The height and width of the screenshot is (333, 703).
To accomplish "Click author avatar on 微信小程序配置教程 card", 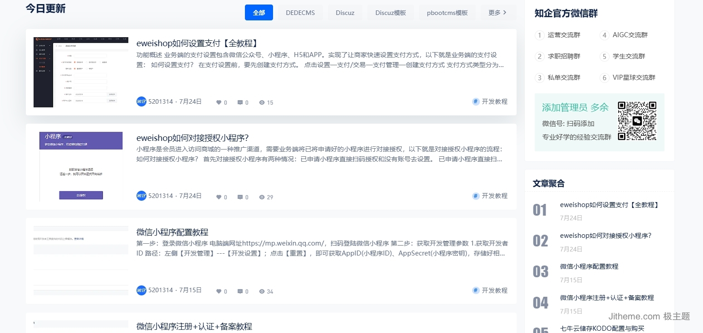I will (142, 290).
